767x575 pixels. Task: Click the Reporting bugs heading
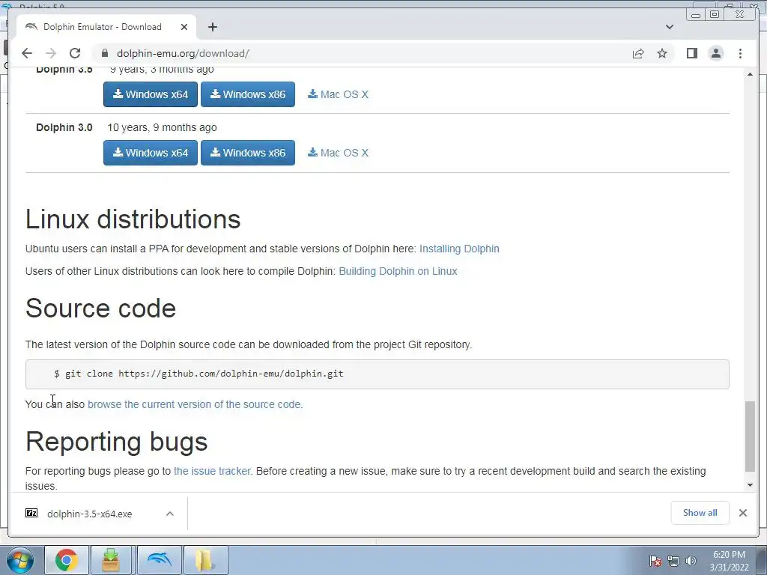coord(116,442)
